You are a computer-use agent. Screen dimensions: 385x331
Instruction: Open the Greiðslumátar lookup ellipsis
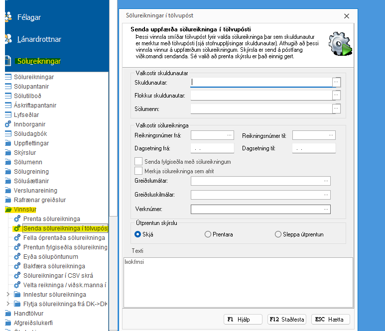pyautogui.click(x=326, y=181)
